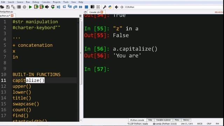Click the editor vertical scrollbar
Screen dimensions: 224x126
coord(81,53)
